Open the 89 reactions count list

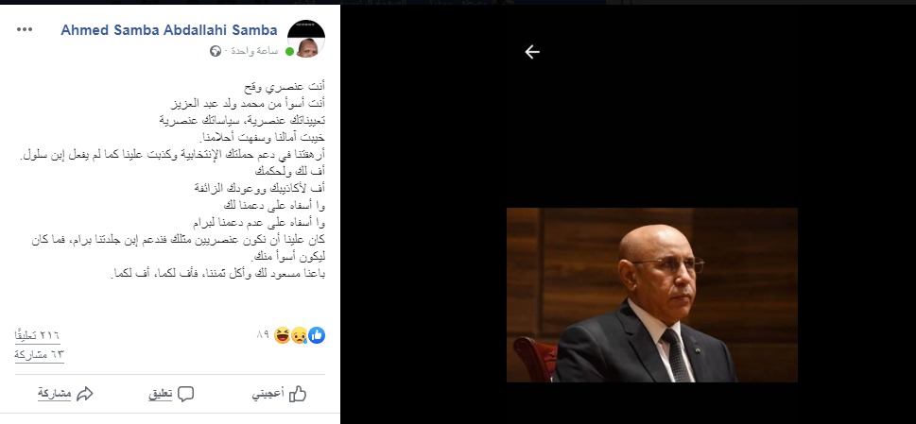(262, 335)
